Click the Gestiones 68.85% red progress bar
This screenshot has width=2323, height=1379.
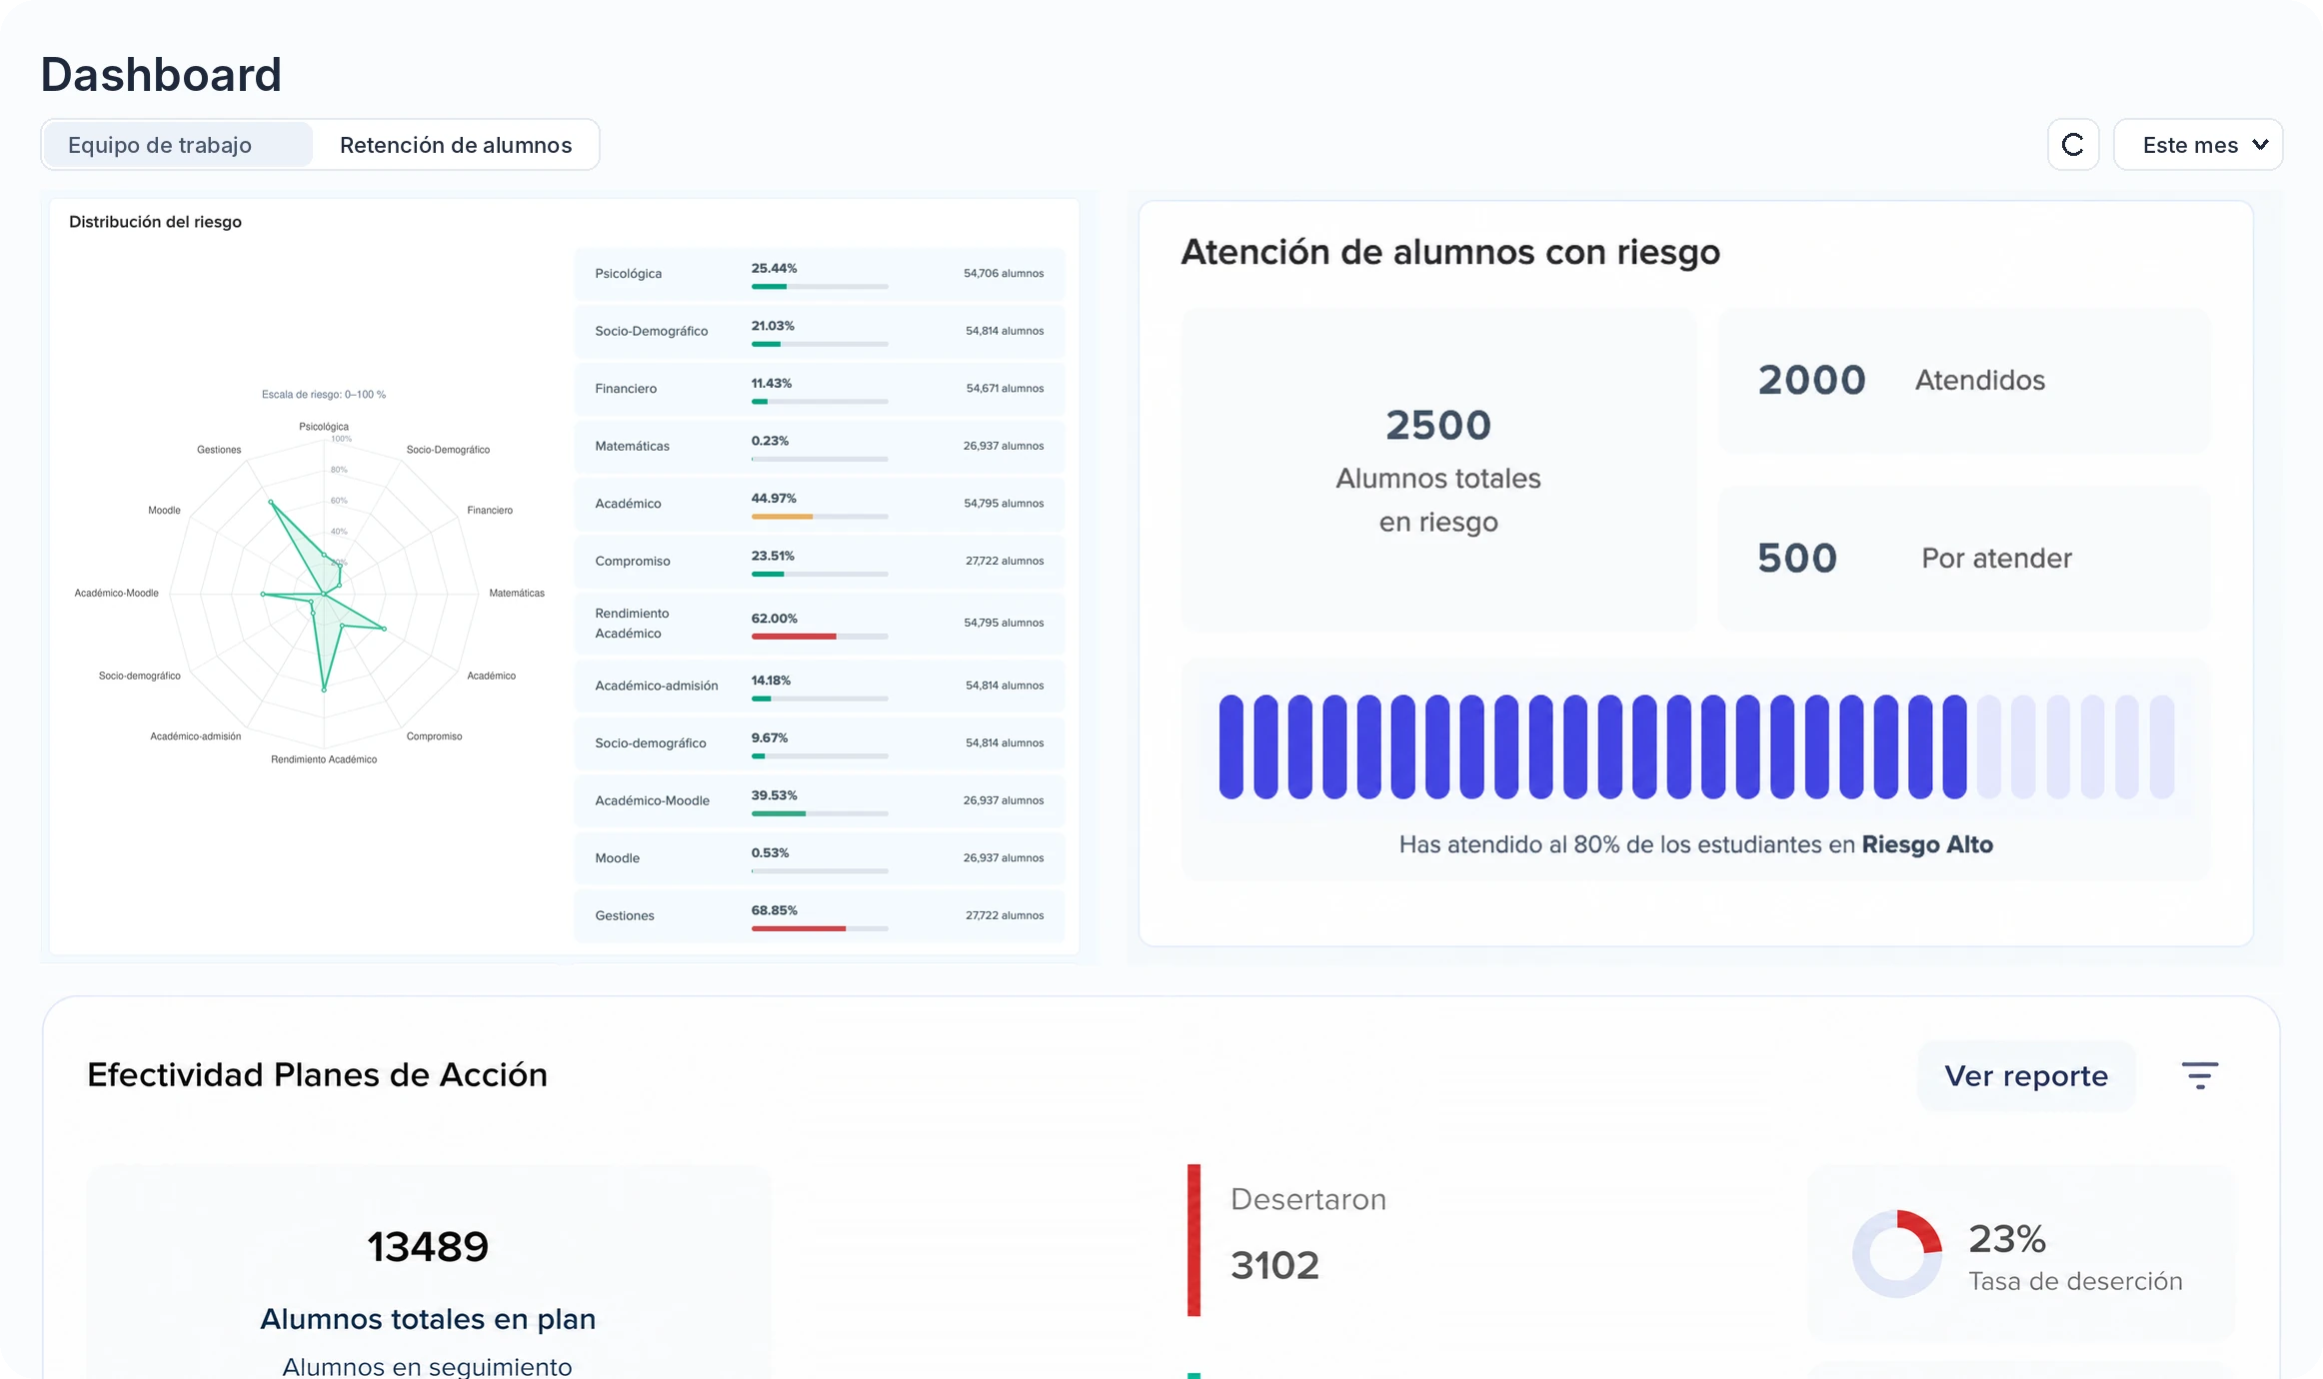820,929
